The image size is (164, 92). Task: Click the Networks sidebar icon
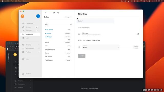click(23, 31)
